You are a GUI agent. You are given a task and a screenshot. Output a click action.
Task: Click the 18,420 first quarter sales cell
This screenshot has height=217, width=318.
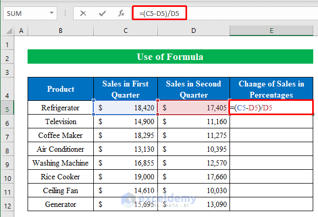(x=126, y=108)
